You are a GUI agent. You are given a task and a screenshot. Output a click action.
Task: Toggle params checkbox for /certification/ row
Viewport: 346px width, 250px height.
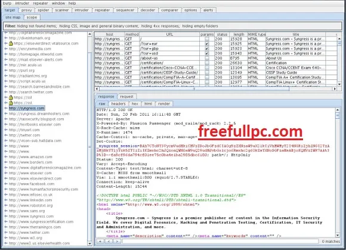tap(207, 63)
